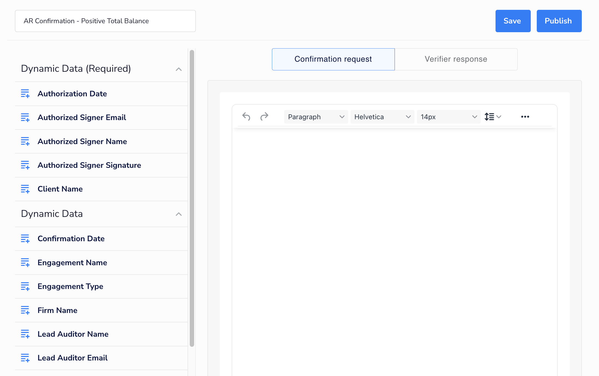
Task: Select the Lead Auditor Email label
Action: click(73, 358)
